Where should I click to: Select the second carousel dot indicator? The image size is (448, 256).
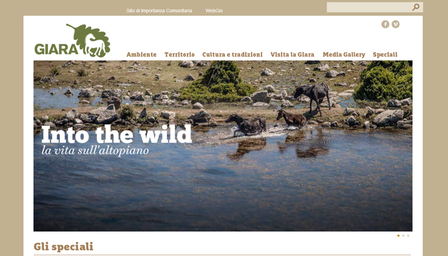(403, 236)
